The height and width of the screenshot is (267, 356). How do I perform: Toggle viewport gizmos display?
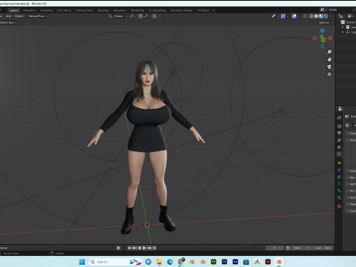[283, 16]
